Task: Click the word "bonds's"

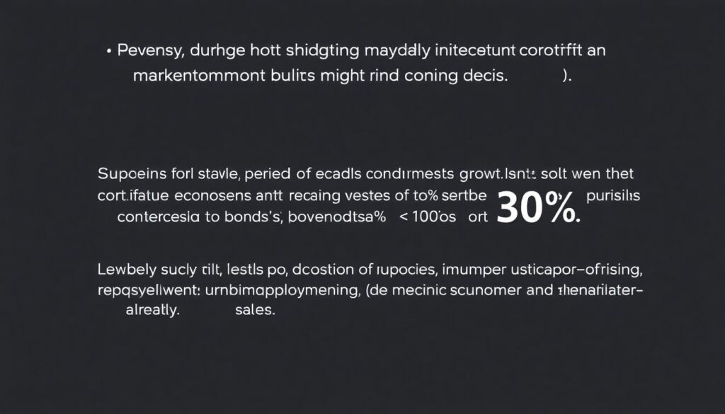Action: 253,218
